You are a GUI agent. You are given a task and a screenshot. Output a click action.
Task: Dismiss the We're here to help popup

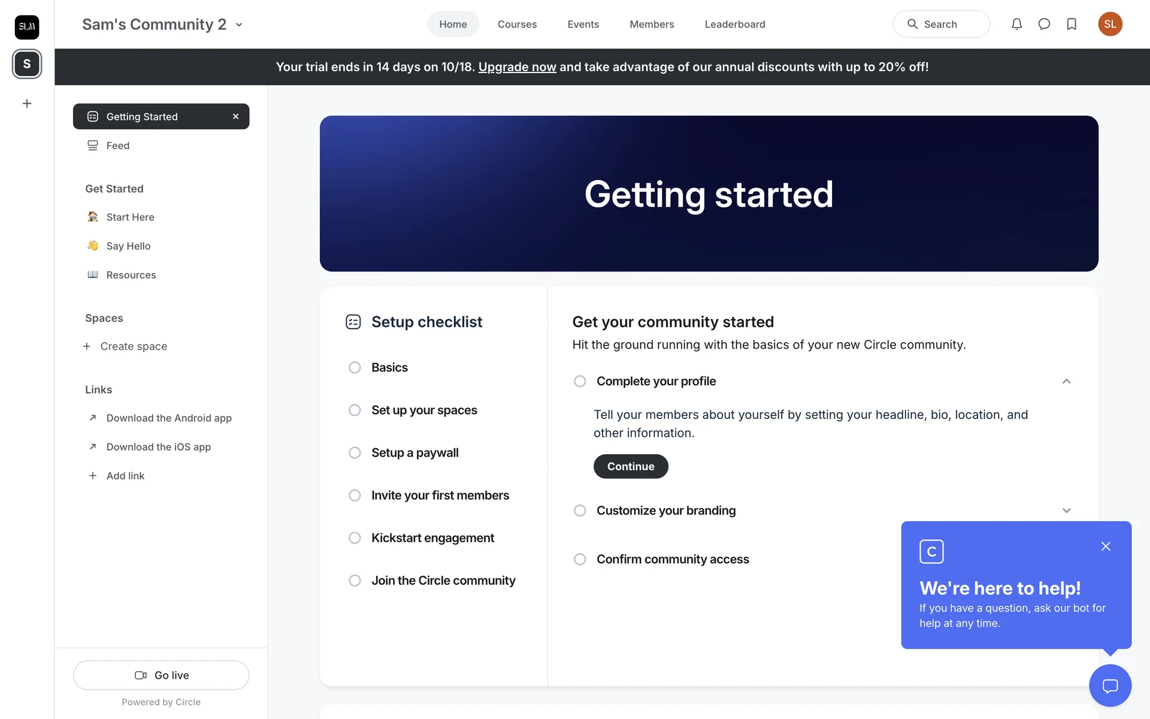[x=1106, y=546]
